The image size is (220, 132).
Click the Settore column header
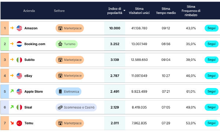tap(59, 11)
